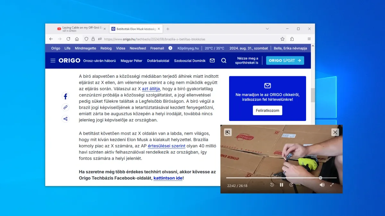Open Newsfeed in the top bar
This screenshot has width=385, height=216.
click(138, 48)
